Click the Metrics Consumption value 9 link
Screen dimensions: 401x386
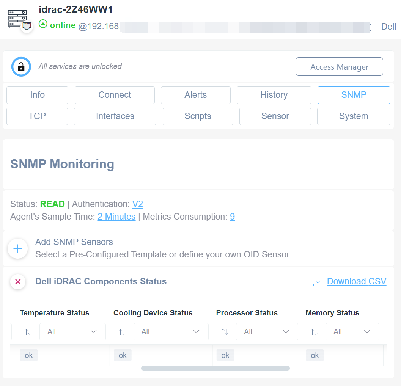[232, 217]
